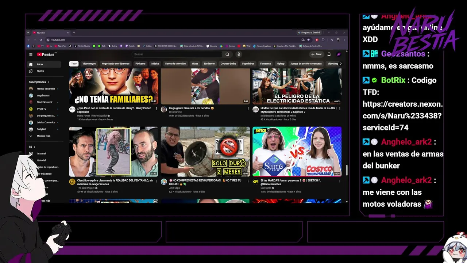This screenshot has height=263, width=467.
Task: Open YouTube notifications bell
Action: pos(329,54)
